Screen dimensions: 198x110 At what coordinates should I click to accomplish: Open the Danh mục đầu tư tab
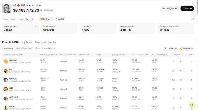(x=45, y=42)
